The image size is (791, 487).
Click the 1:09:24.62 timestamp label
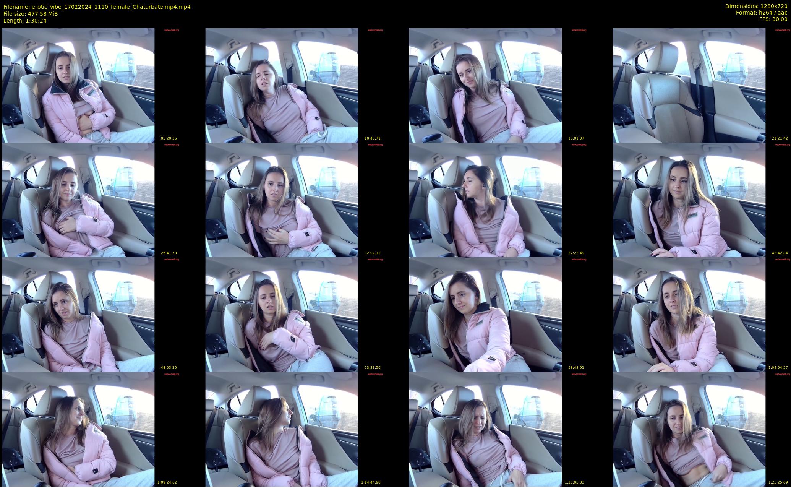pos(167,482)
